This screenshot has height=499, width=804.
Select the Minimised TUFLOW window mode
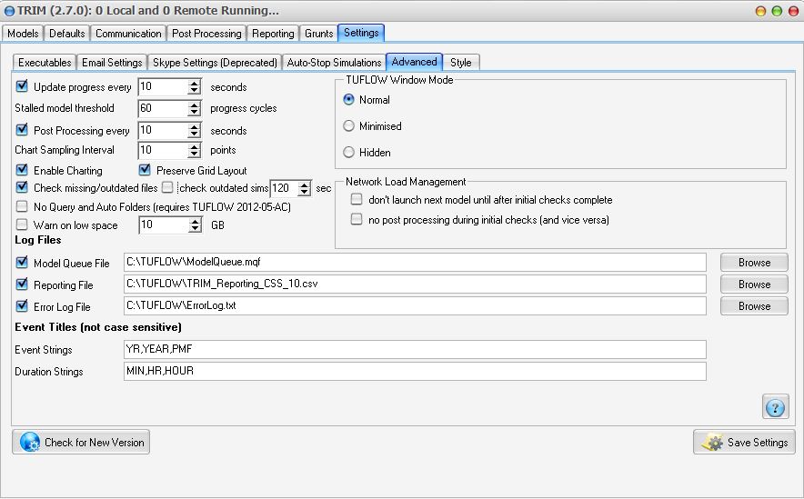(x=349, y=126)
